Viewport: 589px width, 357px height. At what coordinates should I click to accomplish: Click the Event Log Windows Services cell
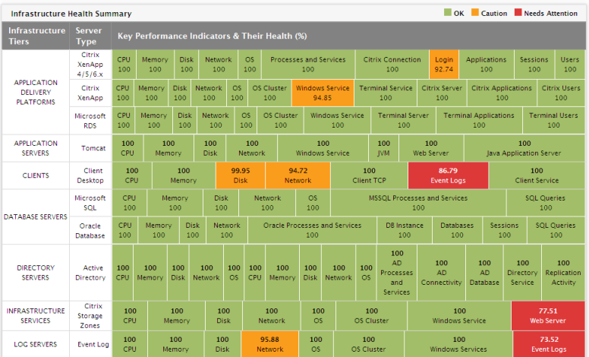click(458, 344)
